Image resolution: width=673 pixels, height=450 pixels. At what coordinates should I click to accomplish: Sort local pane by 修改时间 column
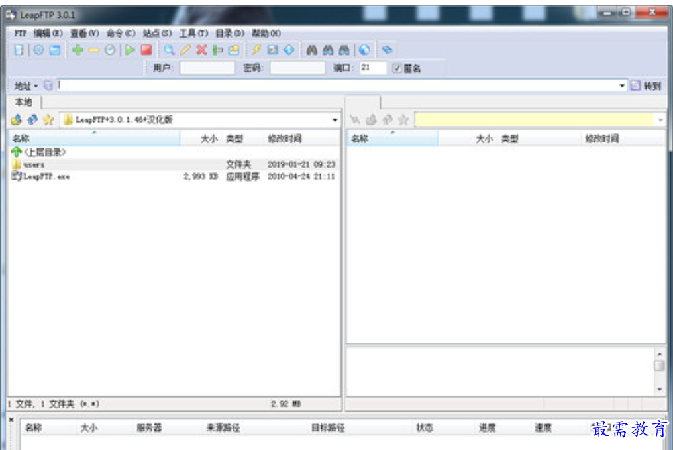tap(302, 139)
